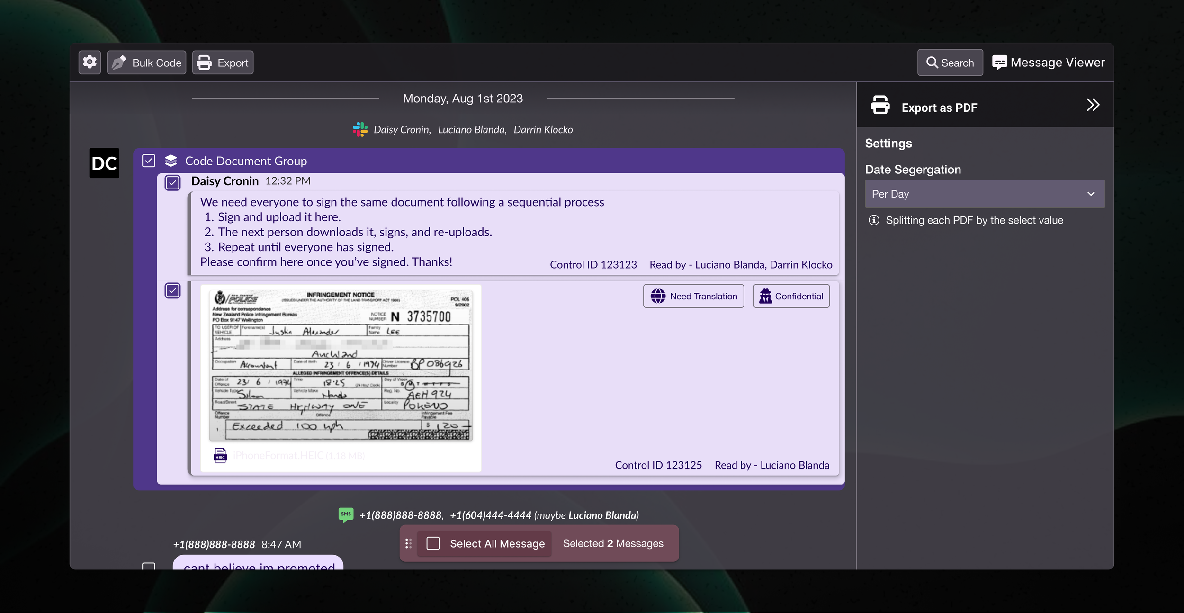Click the Confidential tag
1184x613 pixels.
pyautogui.click(x=791, y=296)
